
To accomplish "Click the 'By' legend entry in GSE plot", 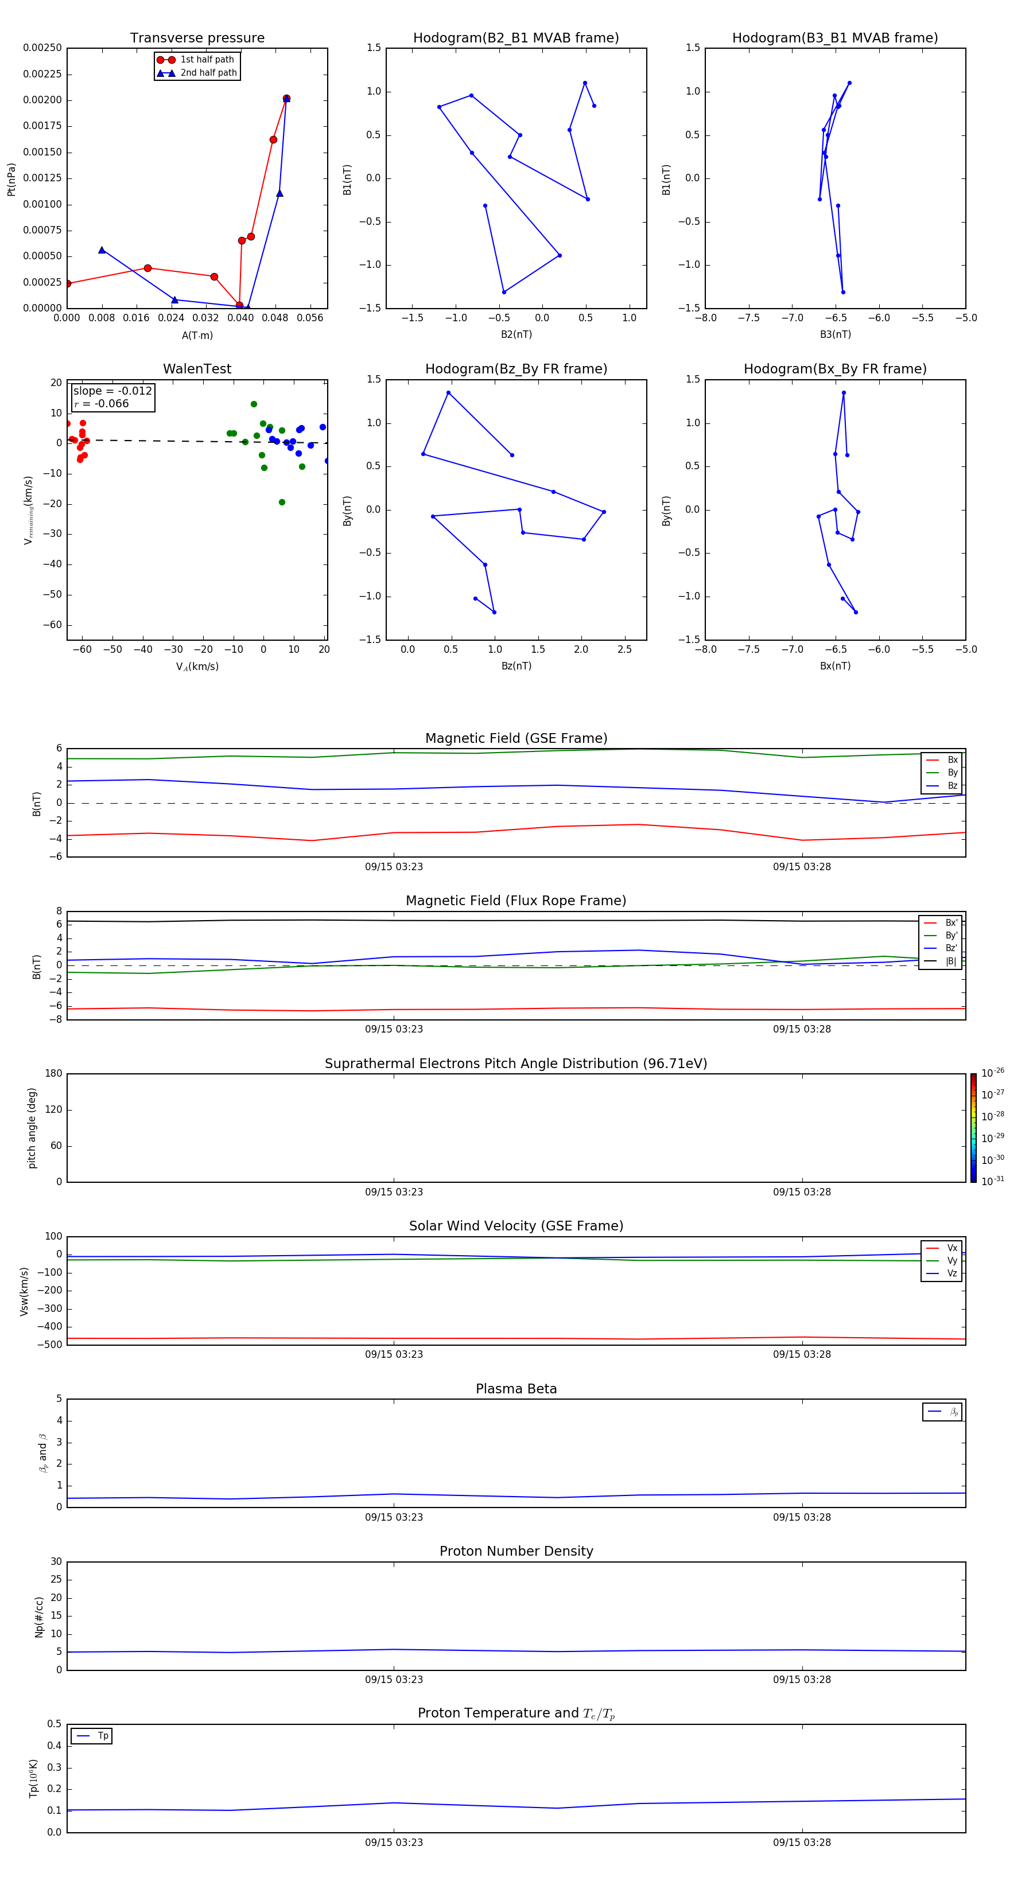I will [x=942, y=772].
